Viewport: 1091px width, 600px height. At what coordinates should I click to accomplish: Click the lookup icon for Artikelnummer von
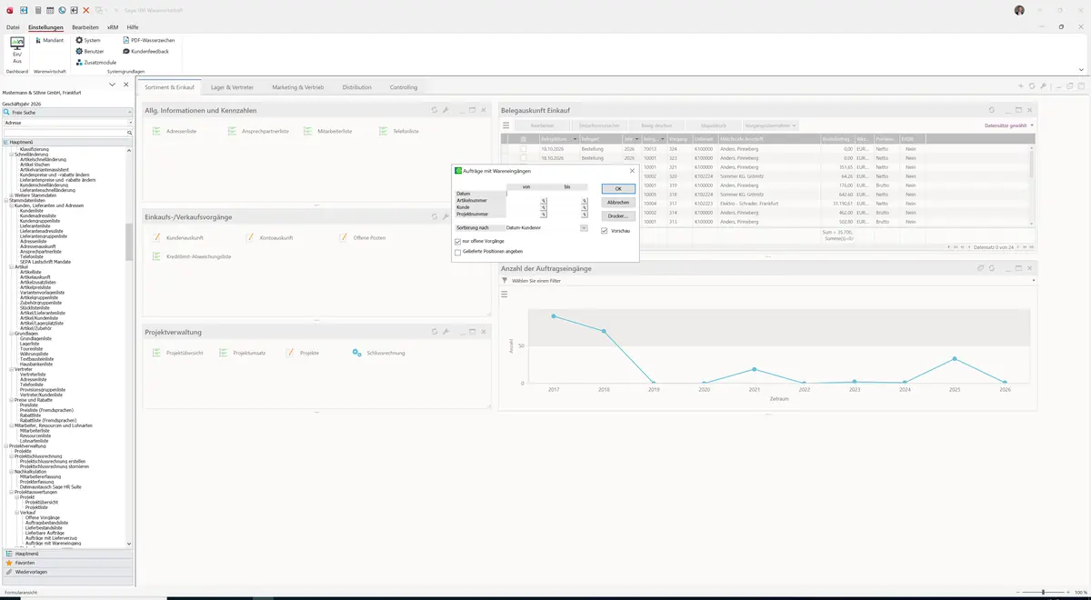click(544, 200)
